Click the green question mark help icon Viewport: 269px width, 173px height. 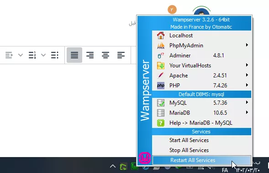pos(161,123)
